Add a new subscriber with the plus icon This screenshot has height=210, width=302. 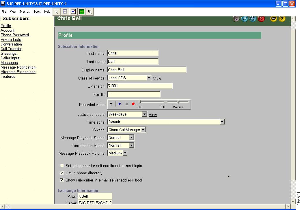253,18
